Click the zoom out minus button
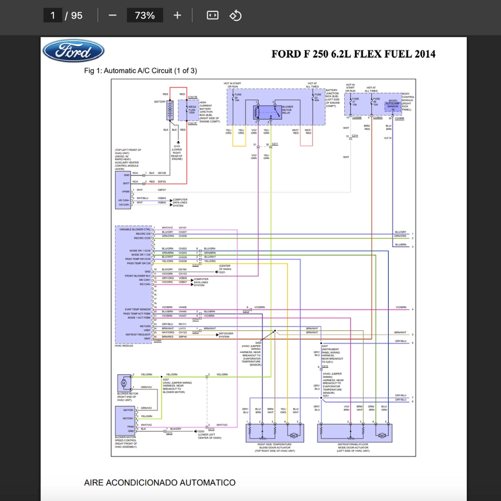Viewport: 501px width, 501px height. point(112,15)
